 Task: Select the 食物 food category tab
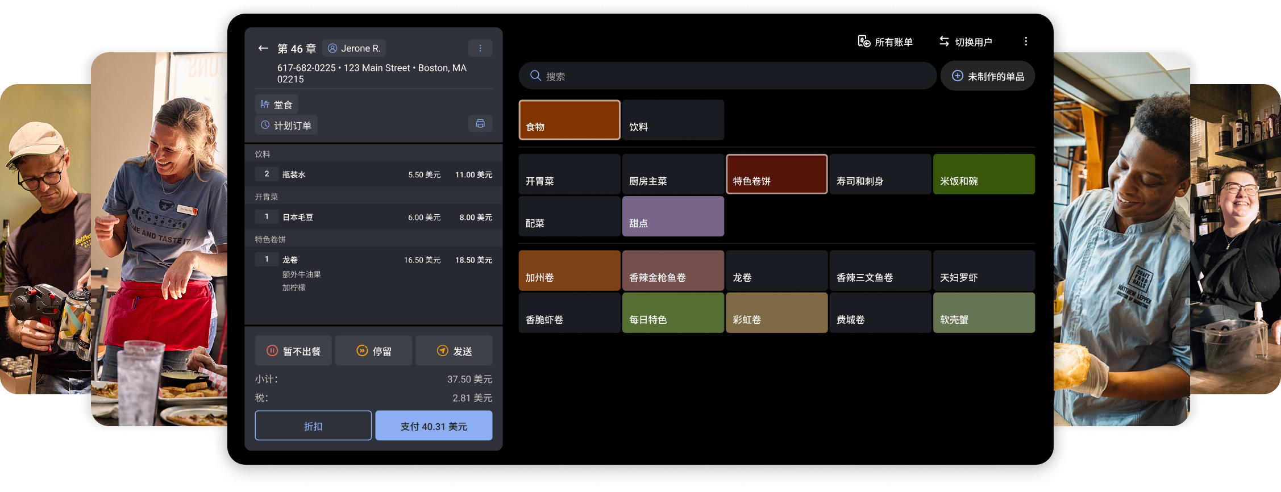(569, 120)
